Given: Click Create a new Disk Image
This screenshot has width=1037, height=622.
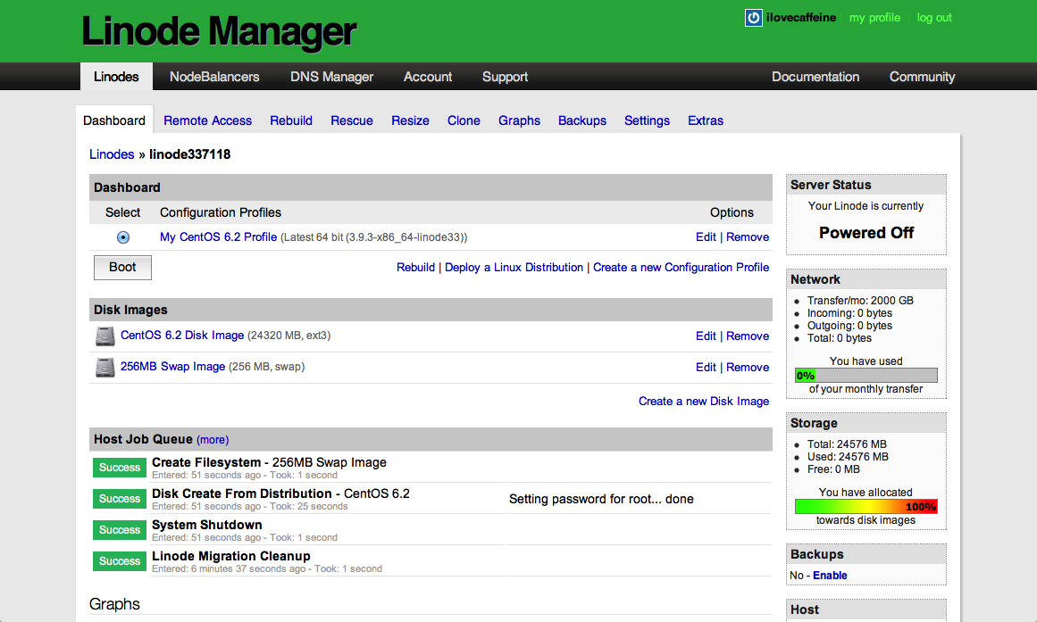Looking at the screenshot, I should 704,402.
